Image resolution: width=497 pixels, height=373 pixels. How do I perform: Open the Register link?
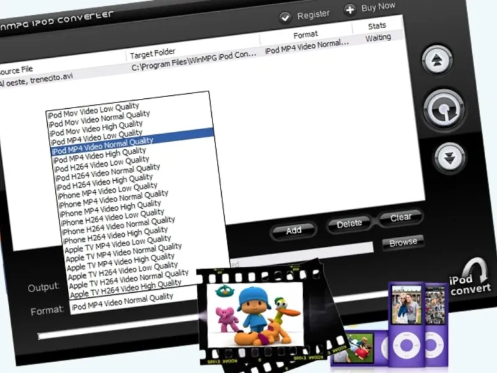click(x=313, y=14)
